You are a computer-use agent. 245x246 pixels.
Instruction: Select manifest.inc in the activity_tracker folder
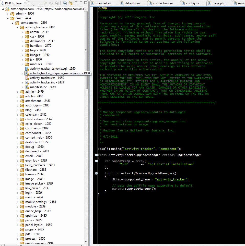coord(39,87)
